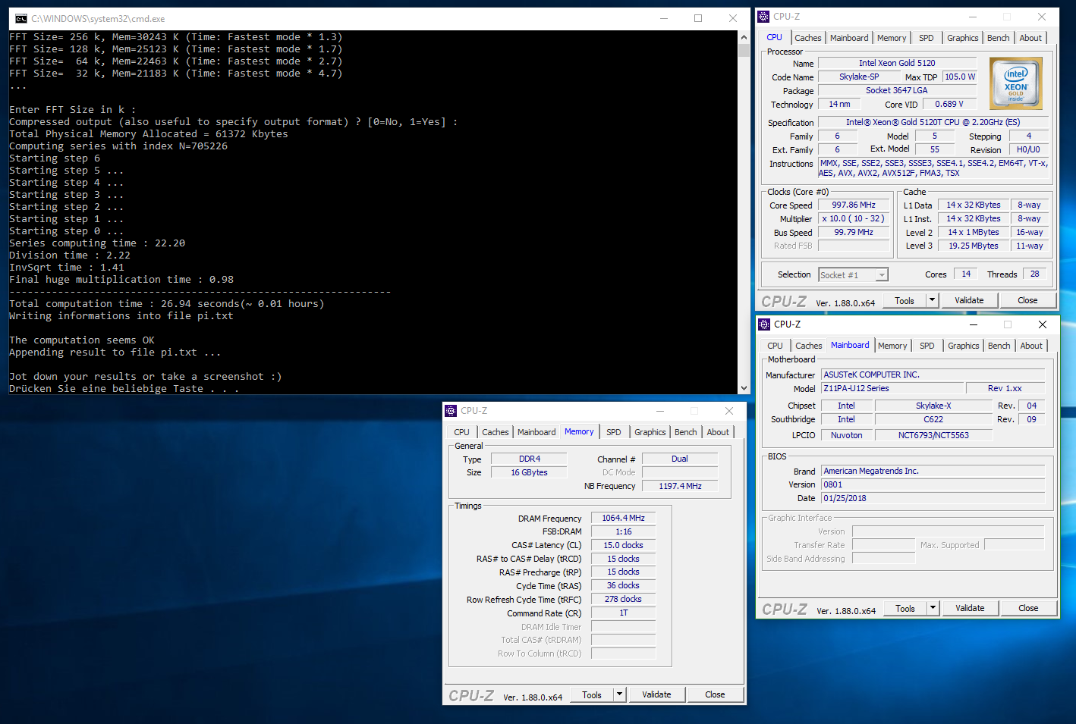The image size is (1076, 724).
Task: Close the CPU-Z Memory window with X
Action: click(728, 411)
